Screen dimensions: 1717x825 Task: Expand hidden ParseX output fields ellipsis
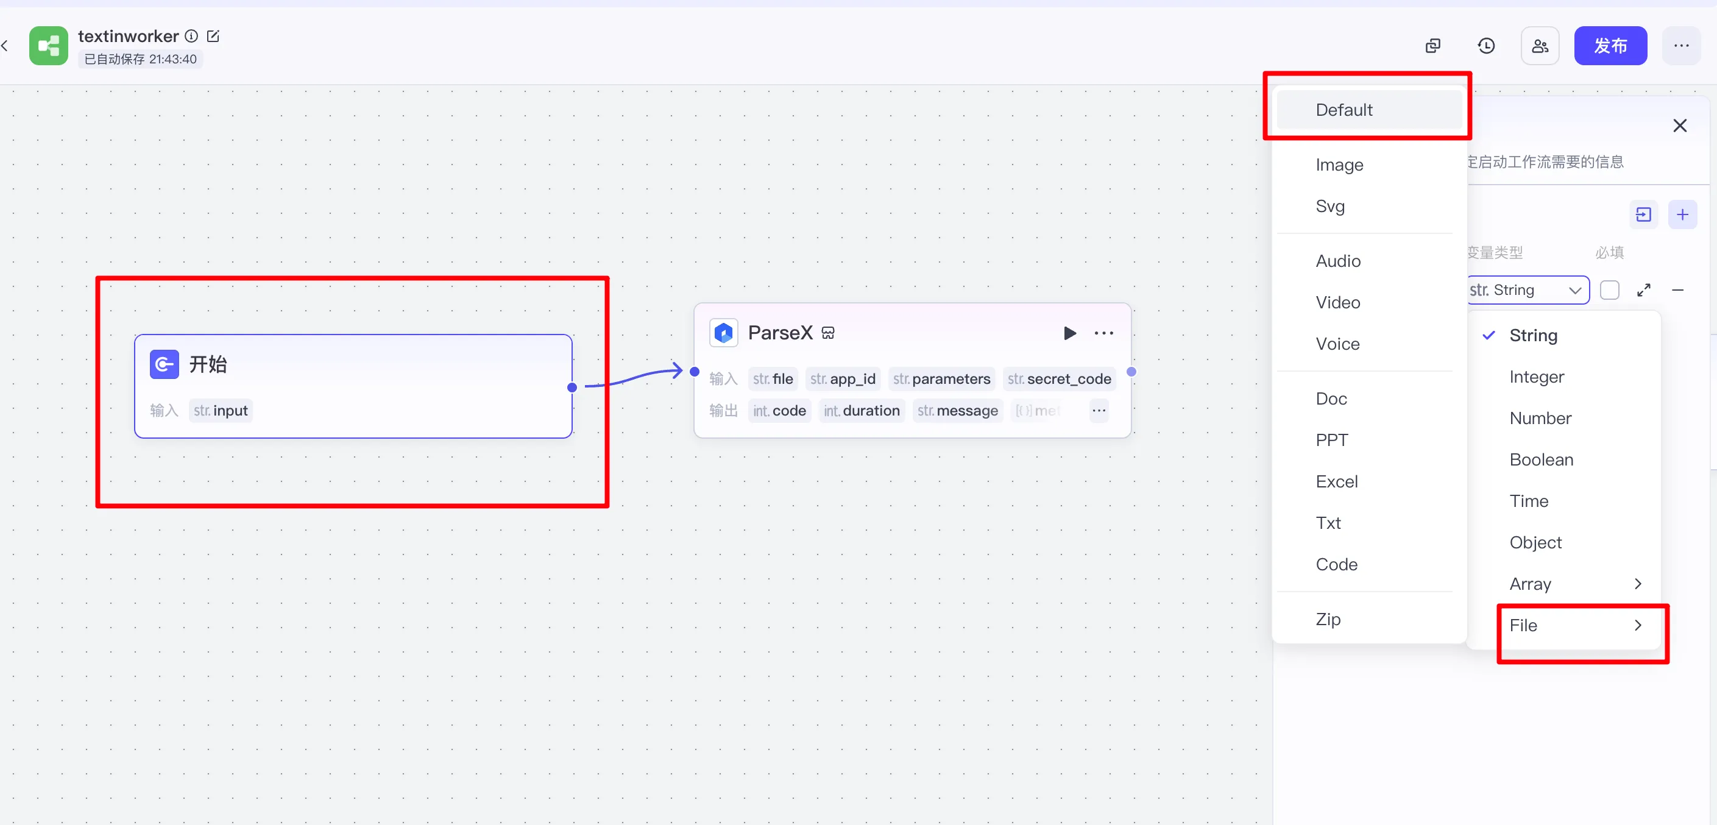(1099, 411)
